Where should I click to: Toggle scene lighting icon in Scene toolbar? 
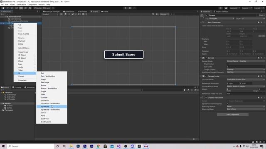[66, 14]
